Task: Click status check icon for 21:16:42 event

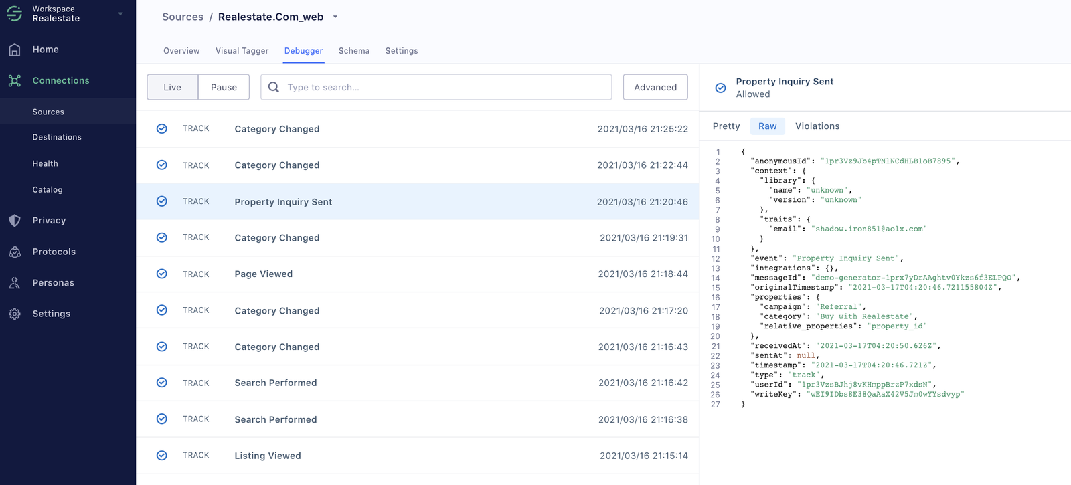Action: [x=162, y=383]
